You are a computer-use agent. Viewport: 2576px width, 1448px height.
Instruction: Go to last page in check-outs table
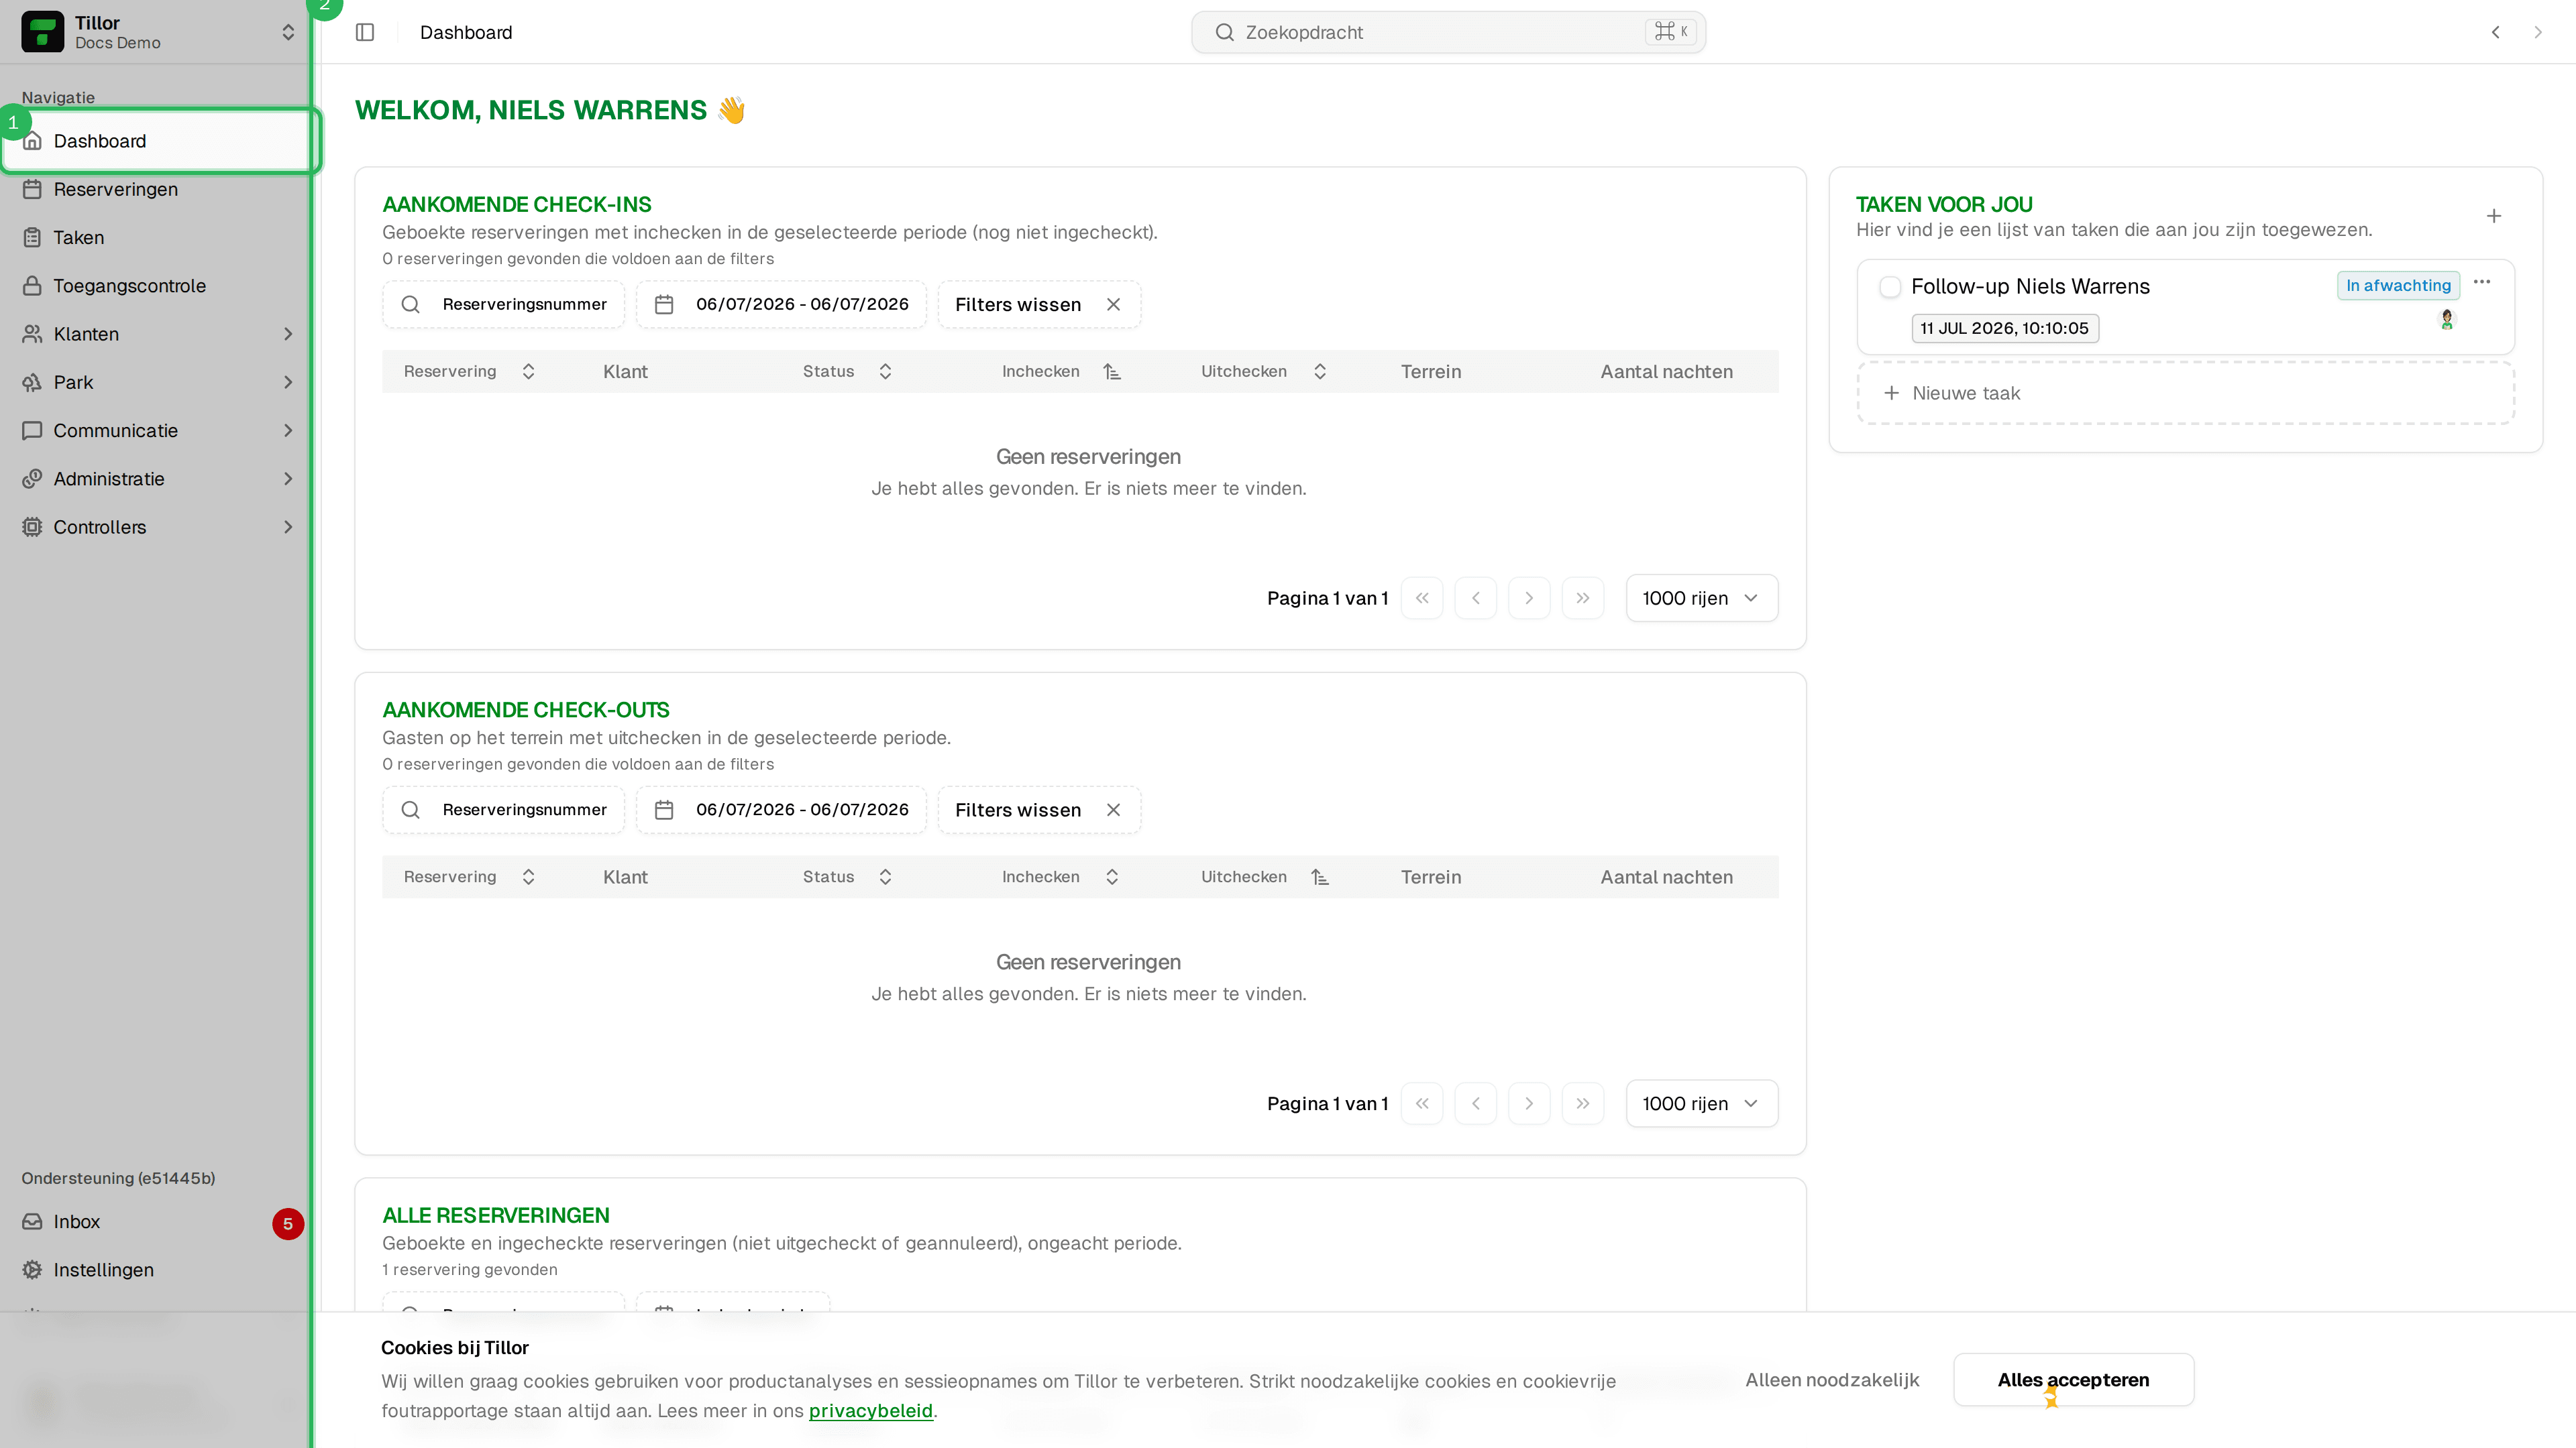point(1583,1103)
